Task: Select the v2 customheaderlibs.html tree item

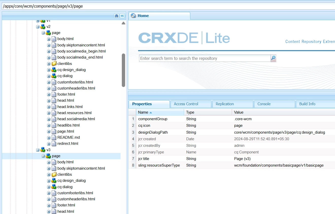Action: click(x=76, y=88)
